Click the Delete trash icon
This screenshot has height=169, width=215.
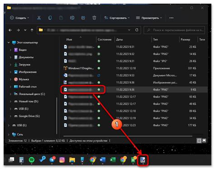(x=94, y=18)
